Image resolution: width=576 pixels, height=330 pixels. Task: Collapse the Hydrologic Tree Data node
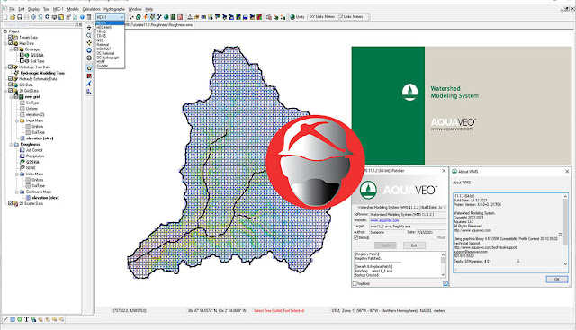point(5,67)
